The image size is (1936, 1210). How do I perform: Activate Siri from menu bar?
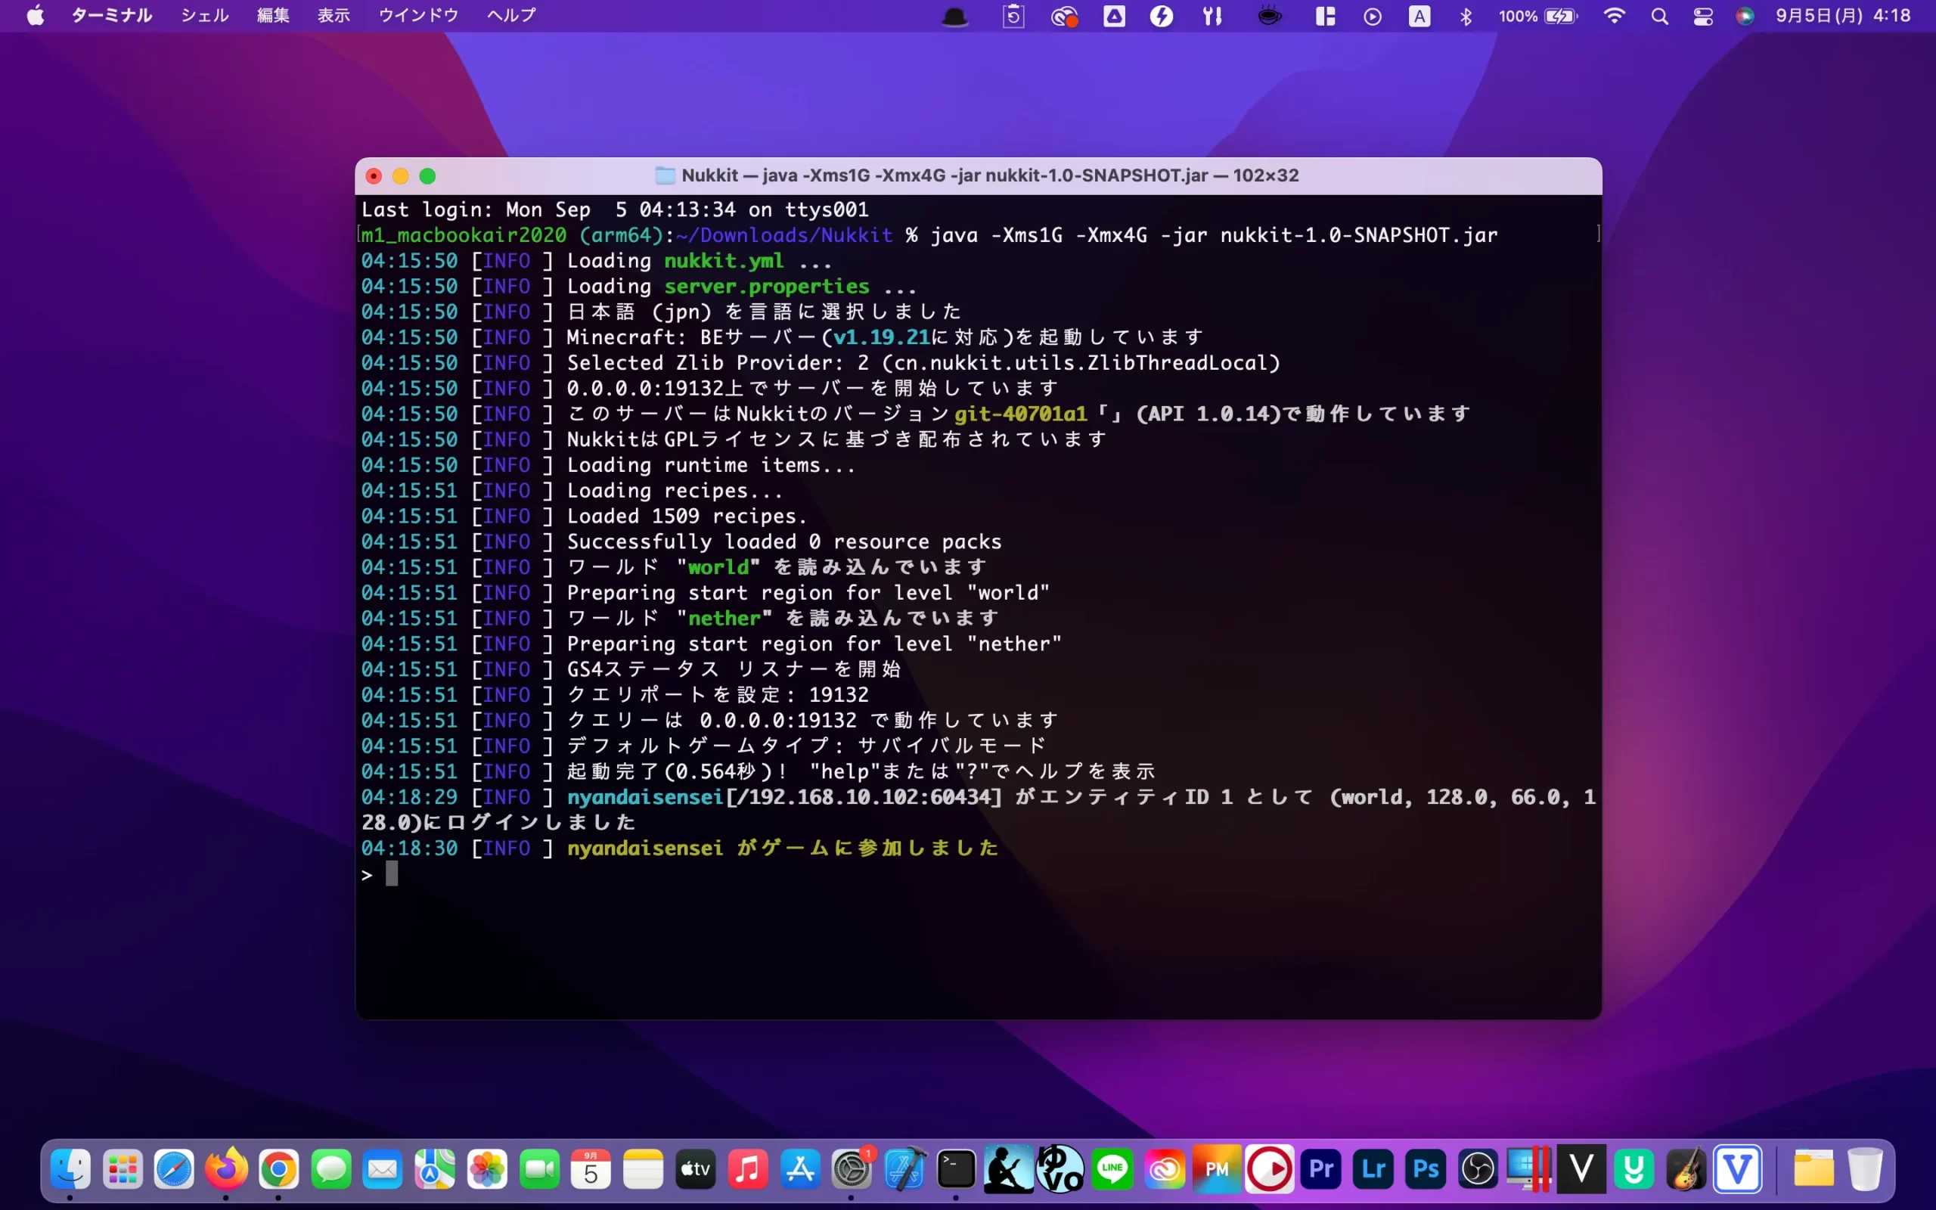(1745, 16)
